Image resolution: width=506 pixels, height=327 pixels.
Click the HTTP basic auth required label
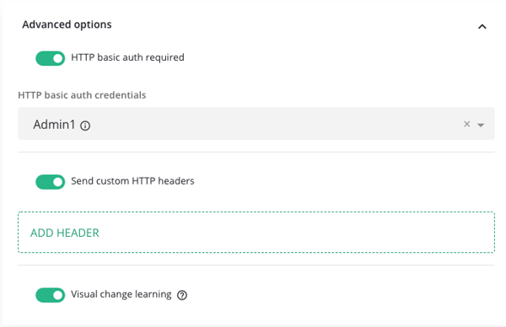pyautogui.click(x=127, y=57)
